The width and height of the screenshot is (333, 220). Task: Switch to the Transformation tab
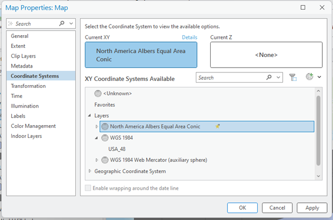(x=28, y=86)
